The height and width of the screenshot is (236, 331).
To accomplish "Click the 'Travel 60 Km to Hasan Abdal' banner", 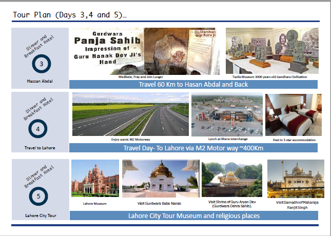I will (194, 85).
